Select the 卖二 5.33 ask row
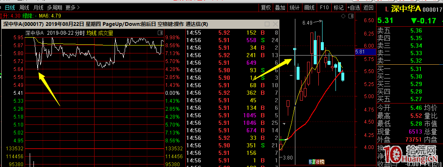 pos(410,53)
